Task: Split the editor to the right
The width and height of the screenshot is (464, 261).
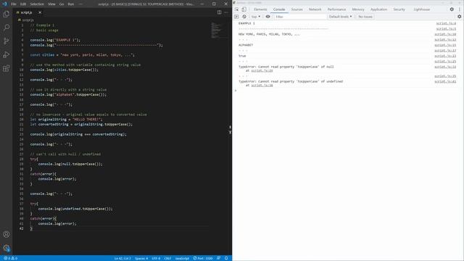Action: [219, 12]
